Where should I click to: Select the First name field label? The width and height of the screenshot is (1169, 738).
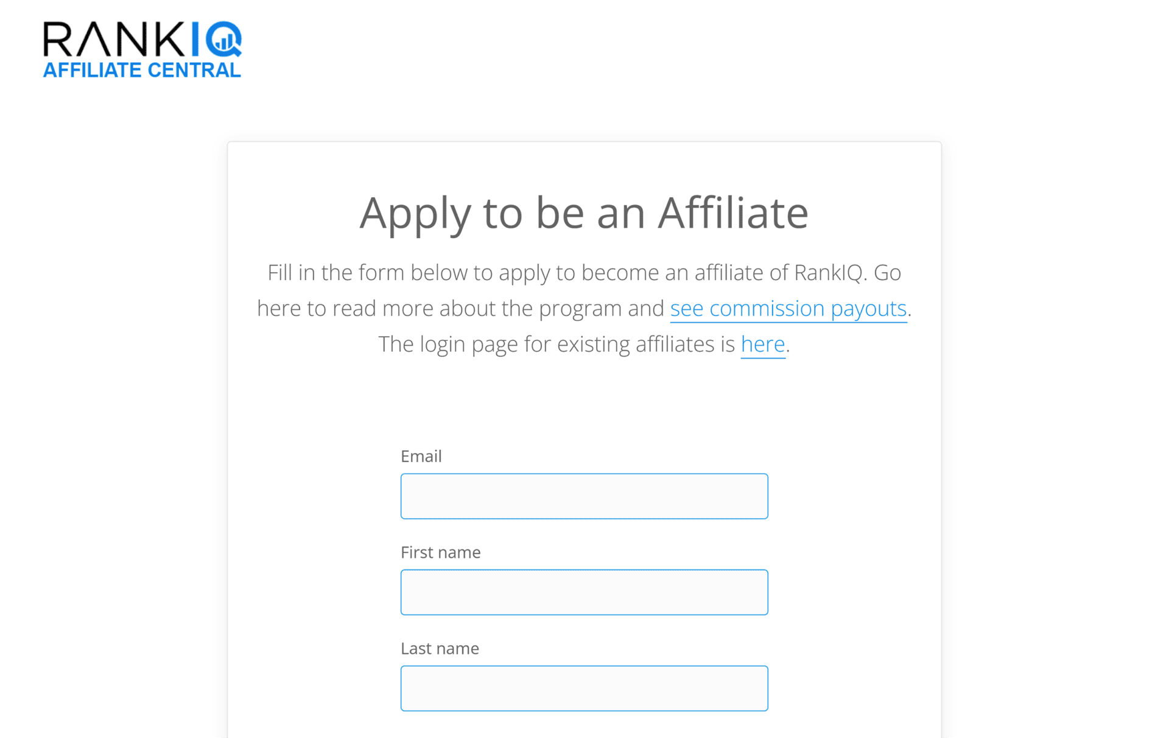click(440, 552)
